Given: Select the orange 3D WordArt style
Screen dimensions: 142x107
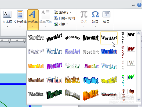Looking at the screenshot, I should 91,95.
